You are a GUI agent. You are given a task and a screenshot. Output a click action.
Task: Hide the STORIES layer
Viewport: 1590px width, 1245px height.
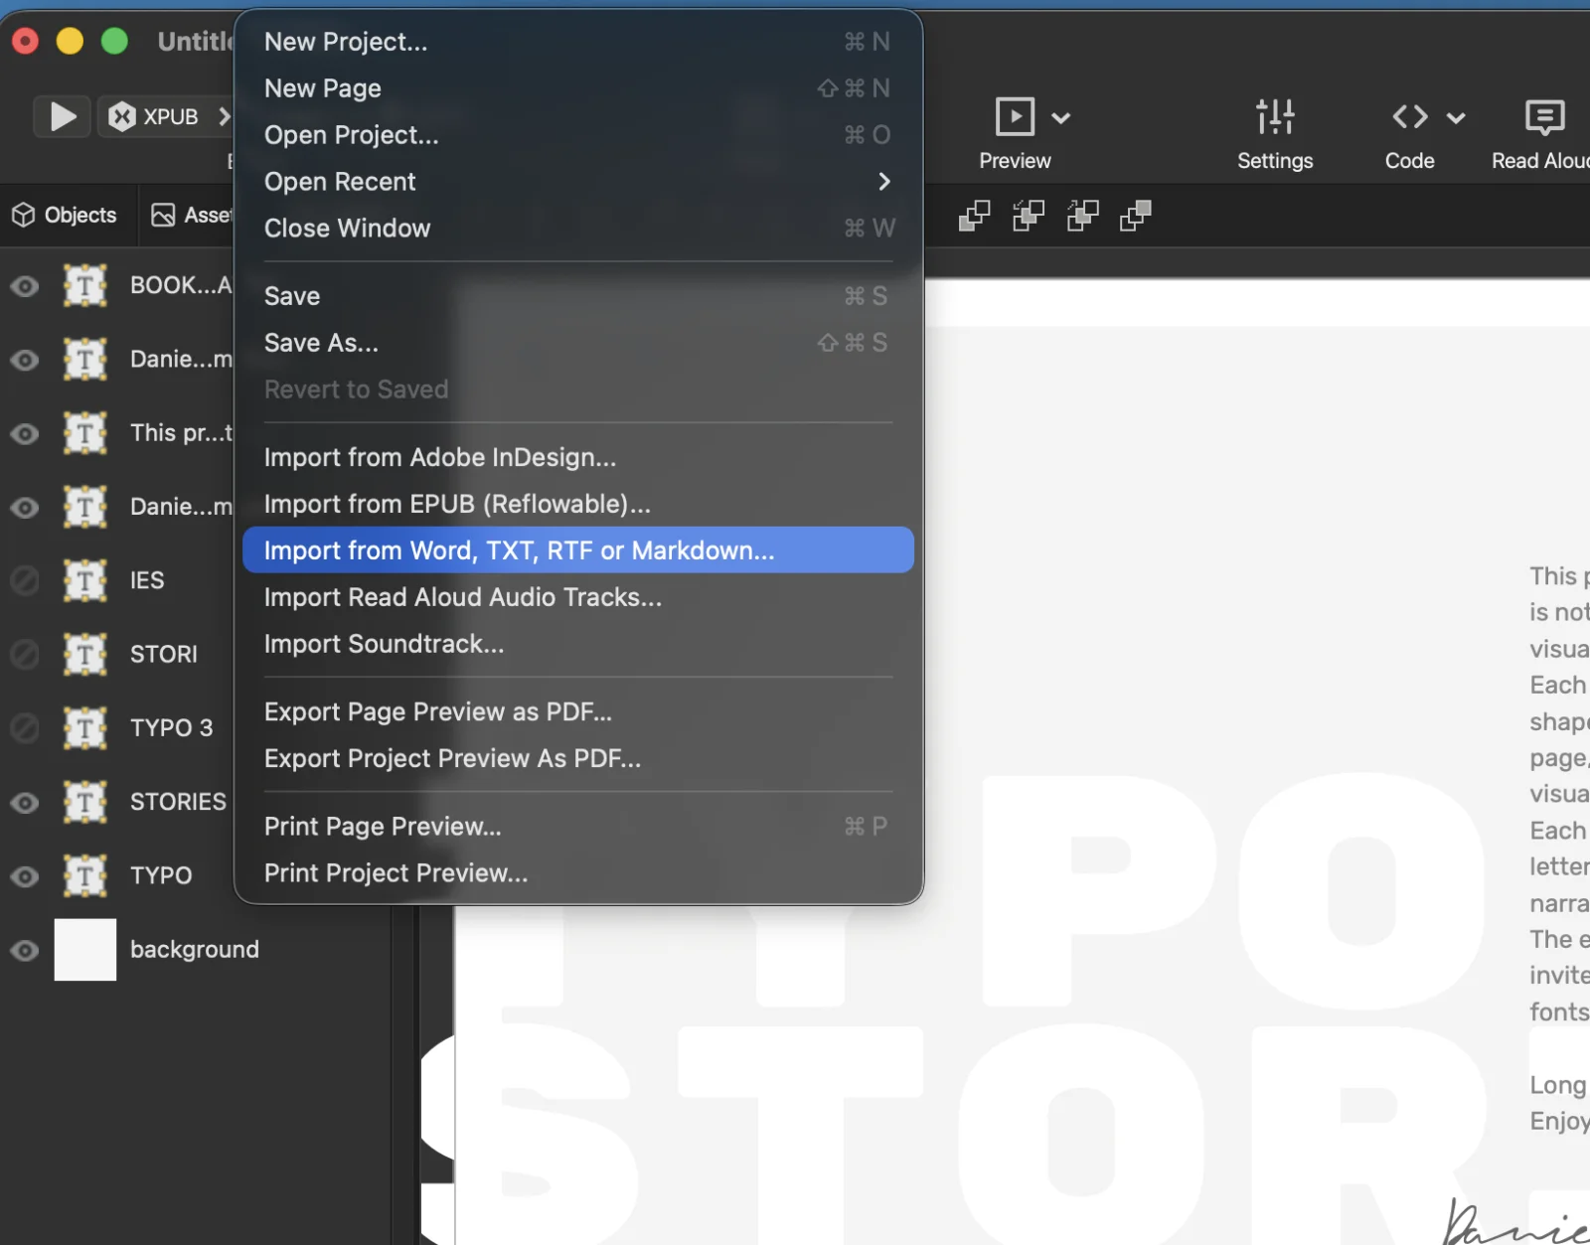click(25, 802)
